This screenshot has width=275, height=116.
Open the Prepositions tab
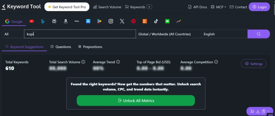pyautogui.click(x=90, y=47)
